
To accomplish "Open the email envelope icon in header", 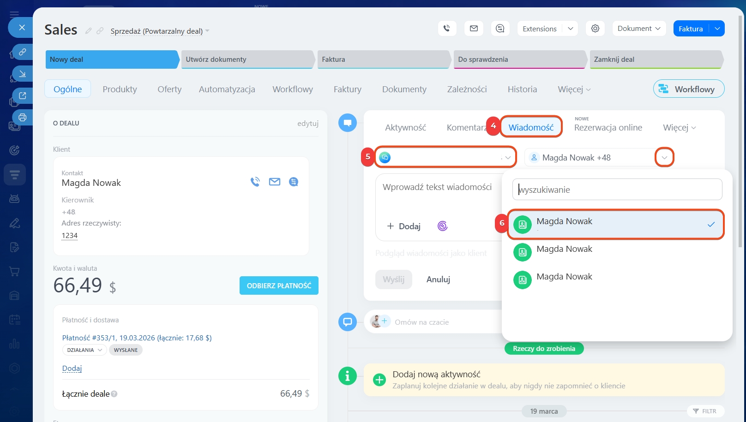I will pos(474,29).
